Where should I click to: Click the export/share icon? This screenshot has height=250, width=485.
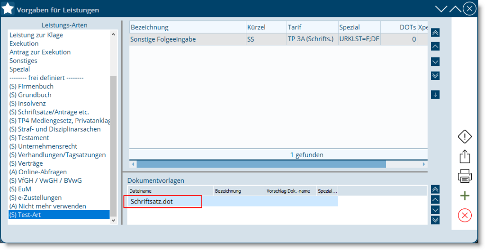pos(465,157)
